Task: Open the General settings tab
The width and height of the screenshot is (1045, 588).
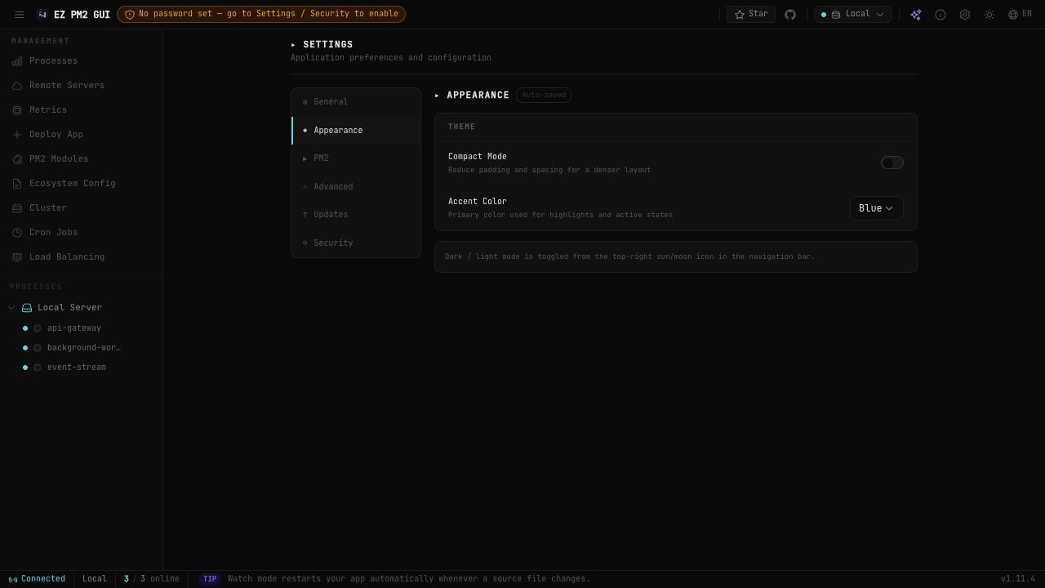Action: coord(356,102)
